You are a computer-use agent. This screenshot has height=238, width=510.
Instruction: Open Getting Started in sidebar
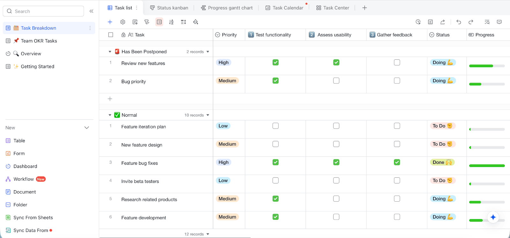coord(49,66)
